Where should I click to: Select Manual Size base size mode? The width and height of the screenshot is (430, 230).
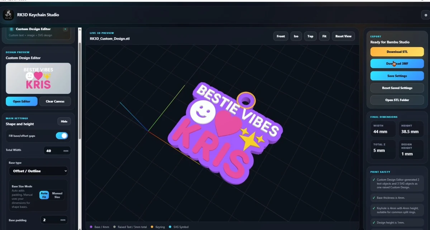coord(57,195)
